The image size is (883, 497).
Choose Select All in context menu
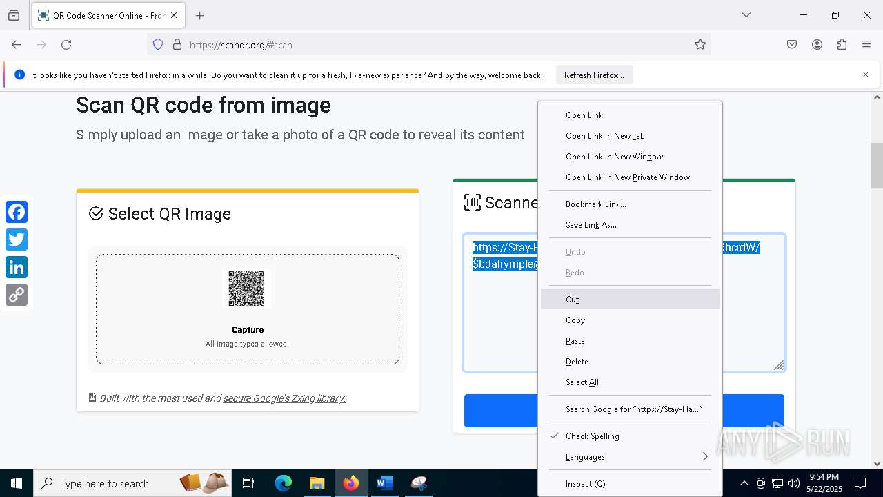[x=630, y=382]
